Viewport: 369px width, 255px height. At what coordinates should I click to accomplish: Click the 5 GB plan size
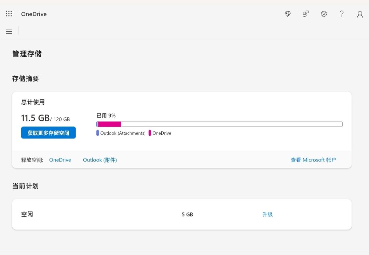pos(187,214)
